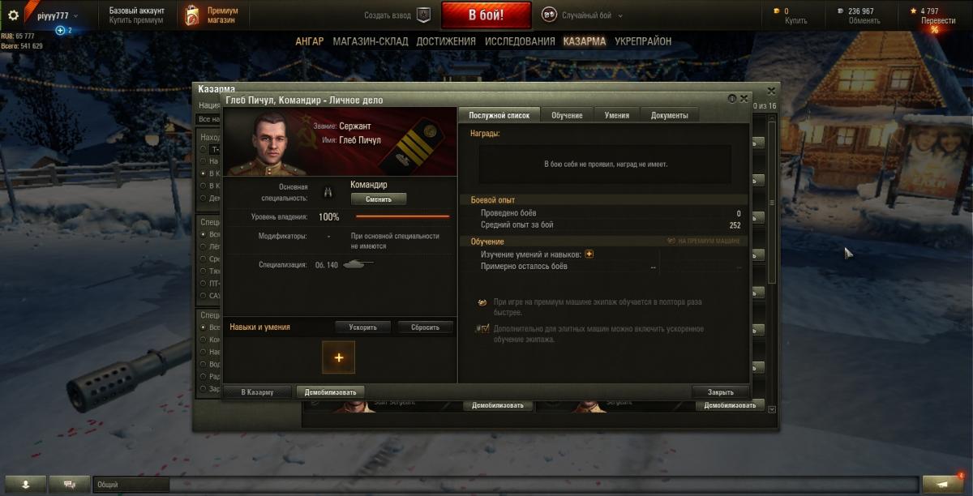Screen dimensions: 973x496
Task: Click small plus next to Изучение умений
Action: point(589,254)
